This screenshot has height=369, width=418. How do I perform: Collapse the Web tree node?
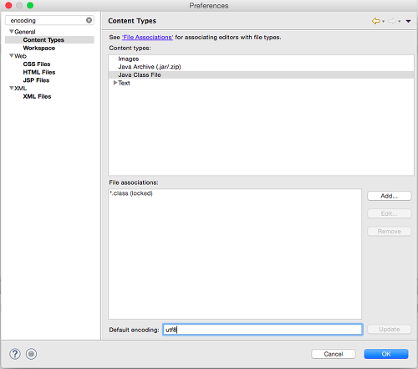(x=12, y=56)
